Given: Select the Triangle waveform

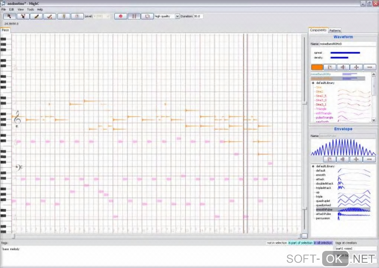Looking at the screenshot, I should coord(321,109).
